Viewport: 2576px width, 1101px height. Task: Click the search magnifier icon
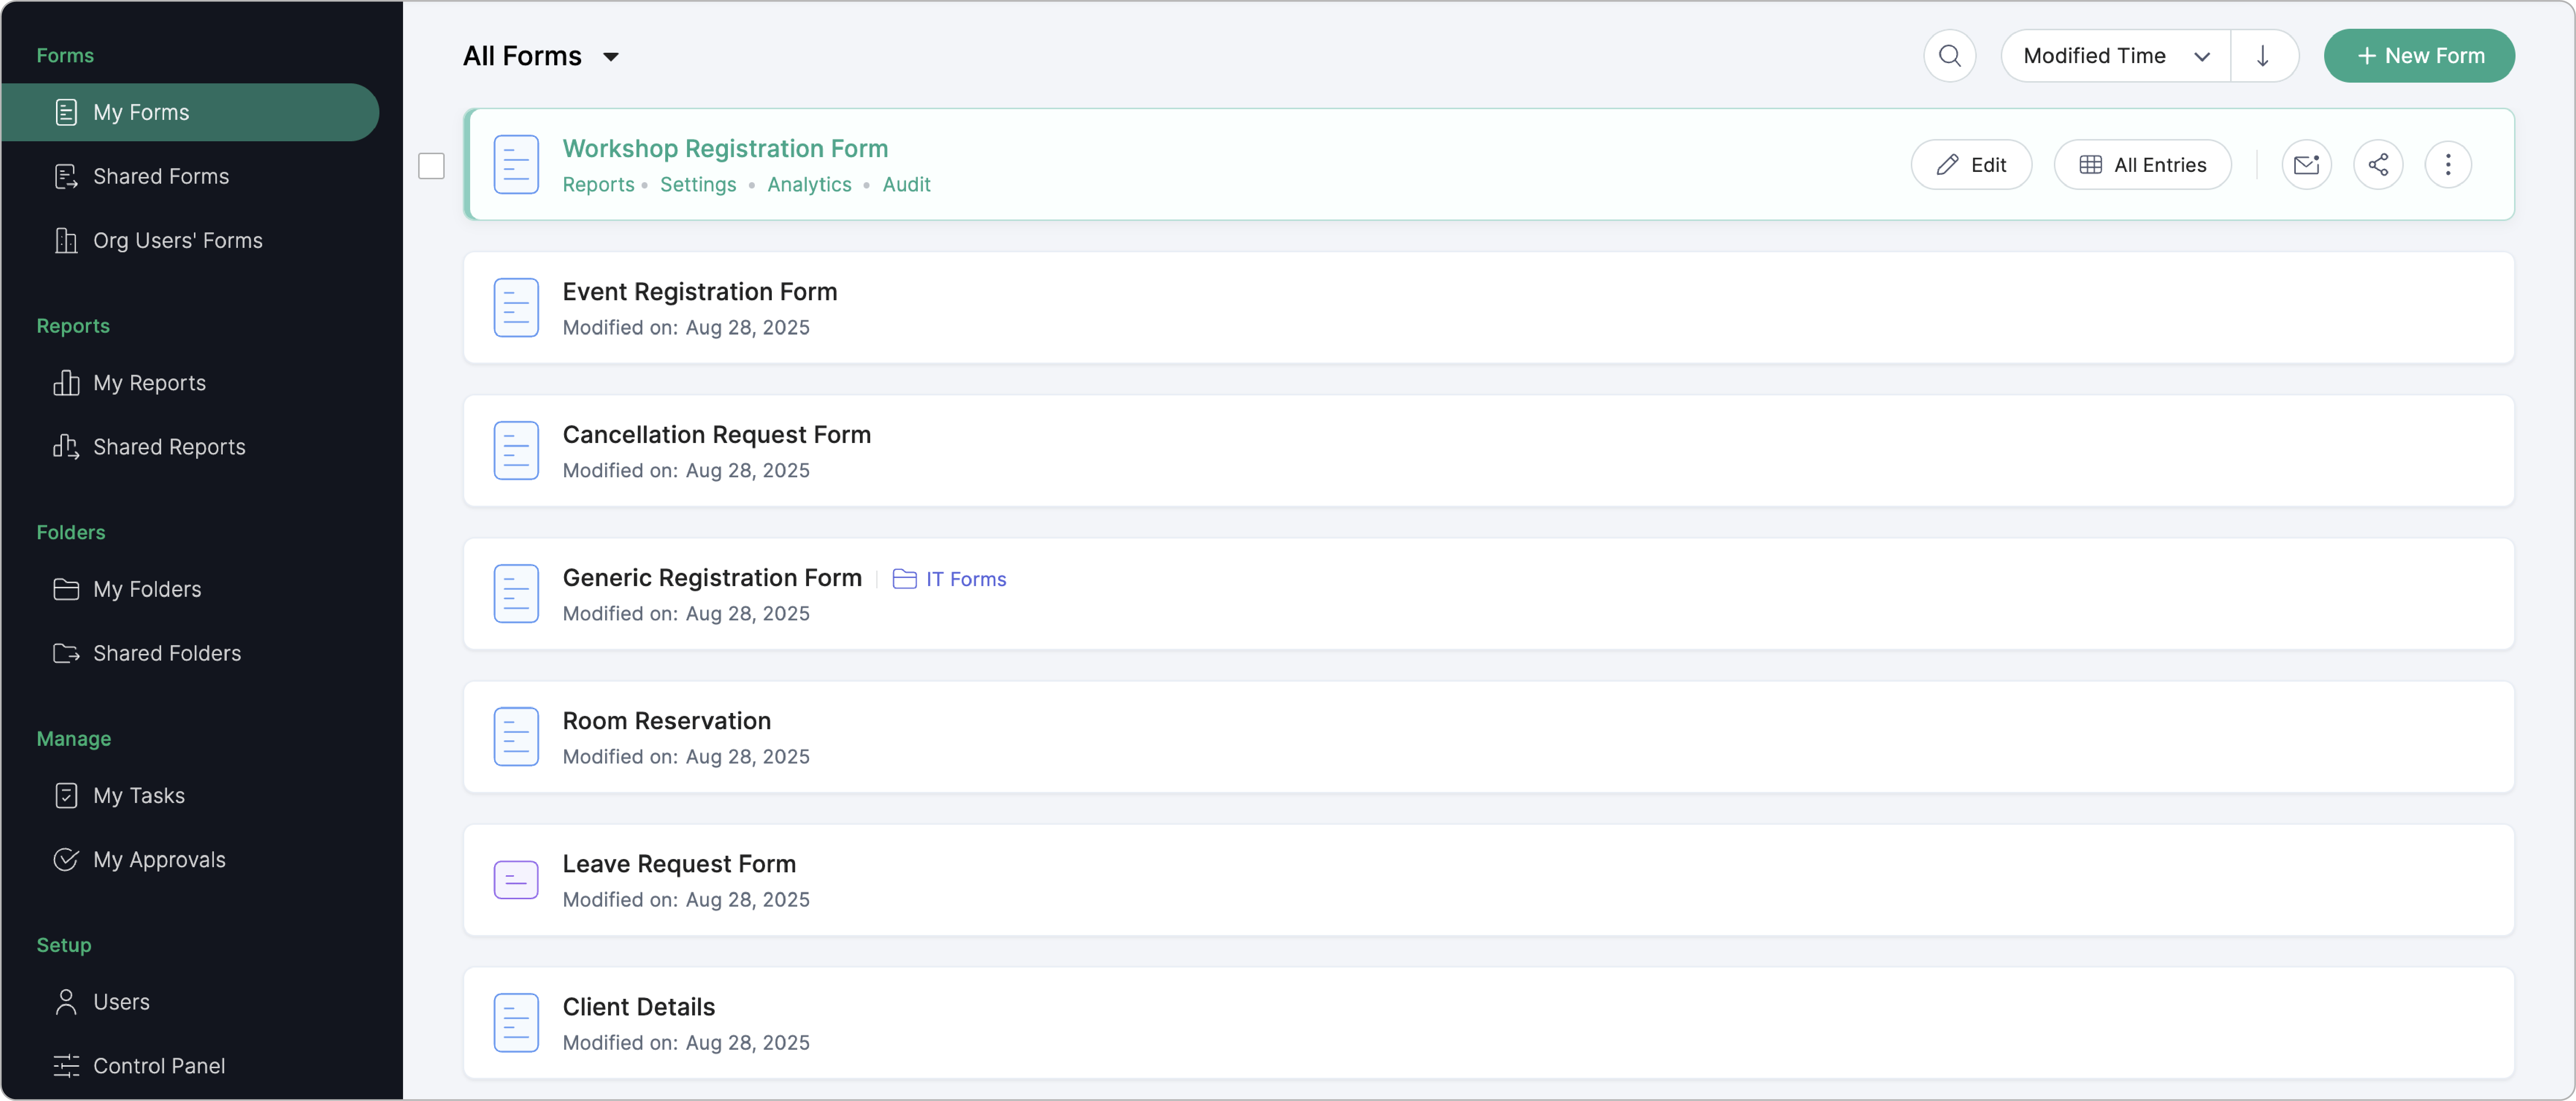(1949, 56)
